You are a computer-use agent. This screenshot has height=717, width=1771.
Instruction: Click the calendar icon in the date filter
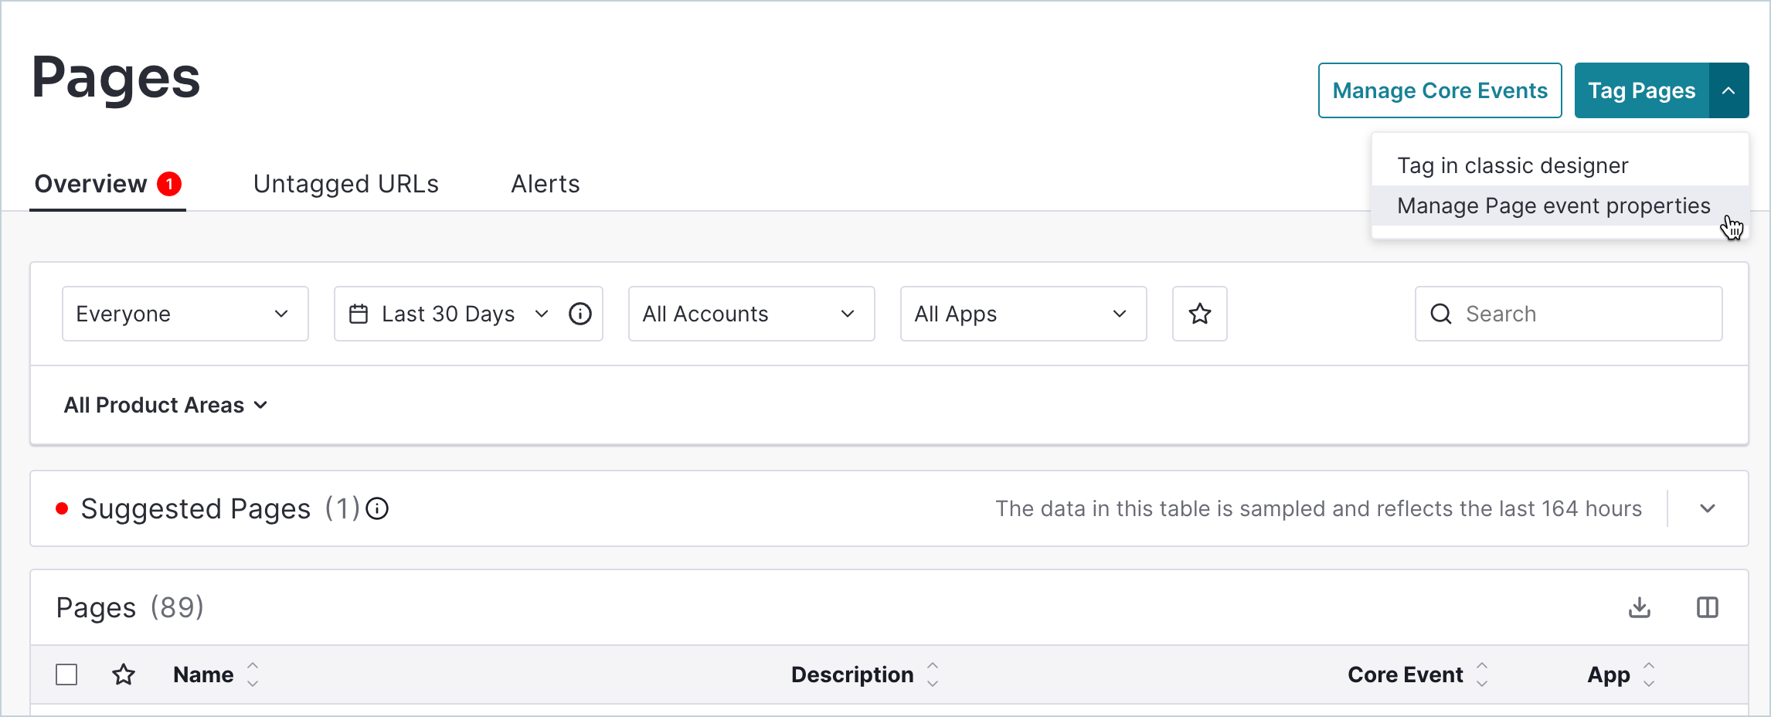point(359,314)
